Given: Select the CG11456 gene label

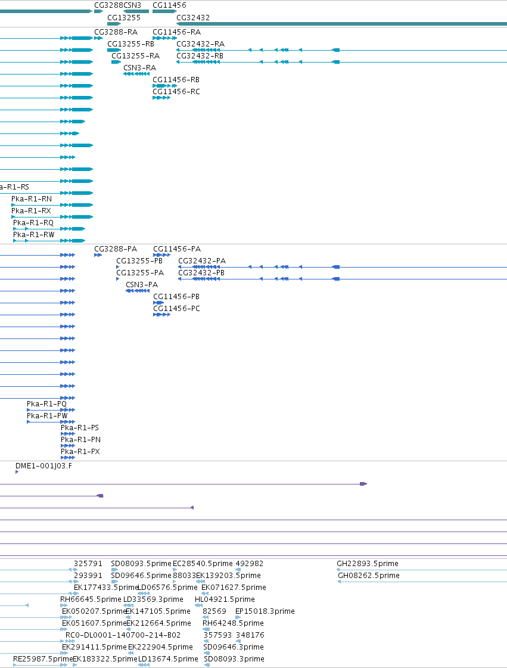Looking at the screenshot, I should pos(169,5).
